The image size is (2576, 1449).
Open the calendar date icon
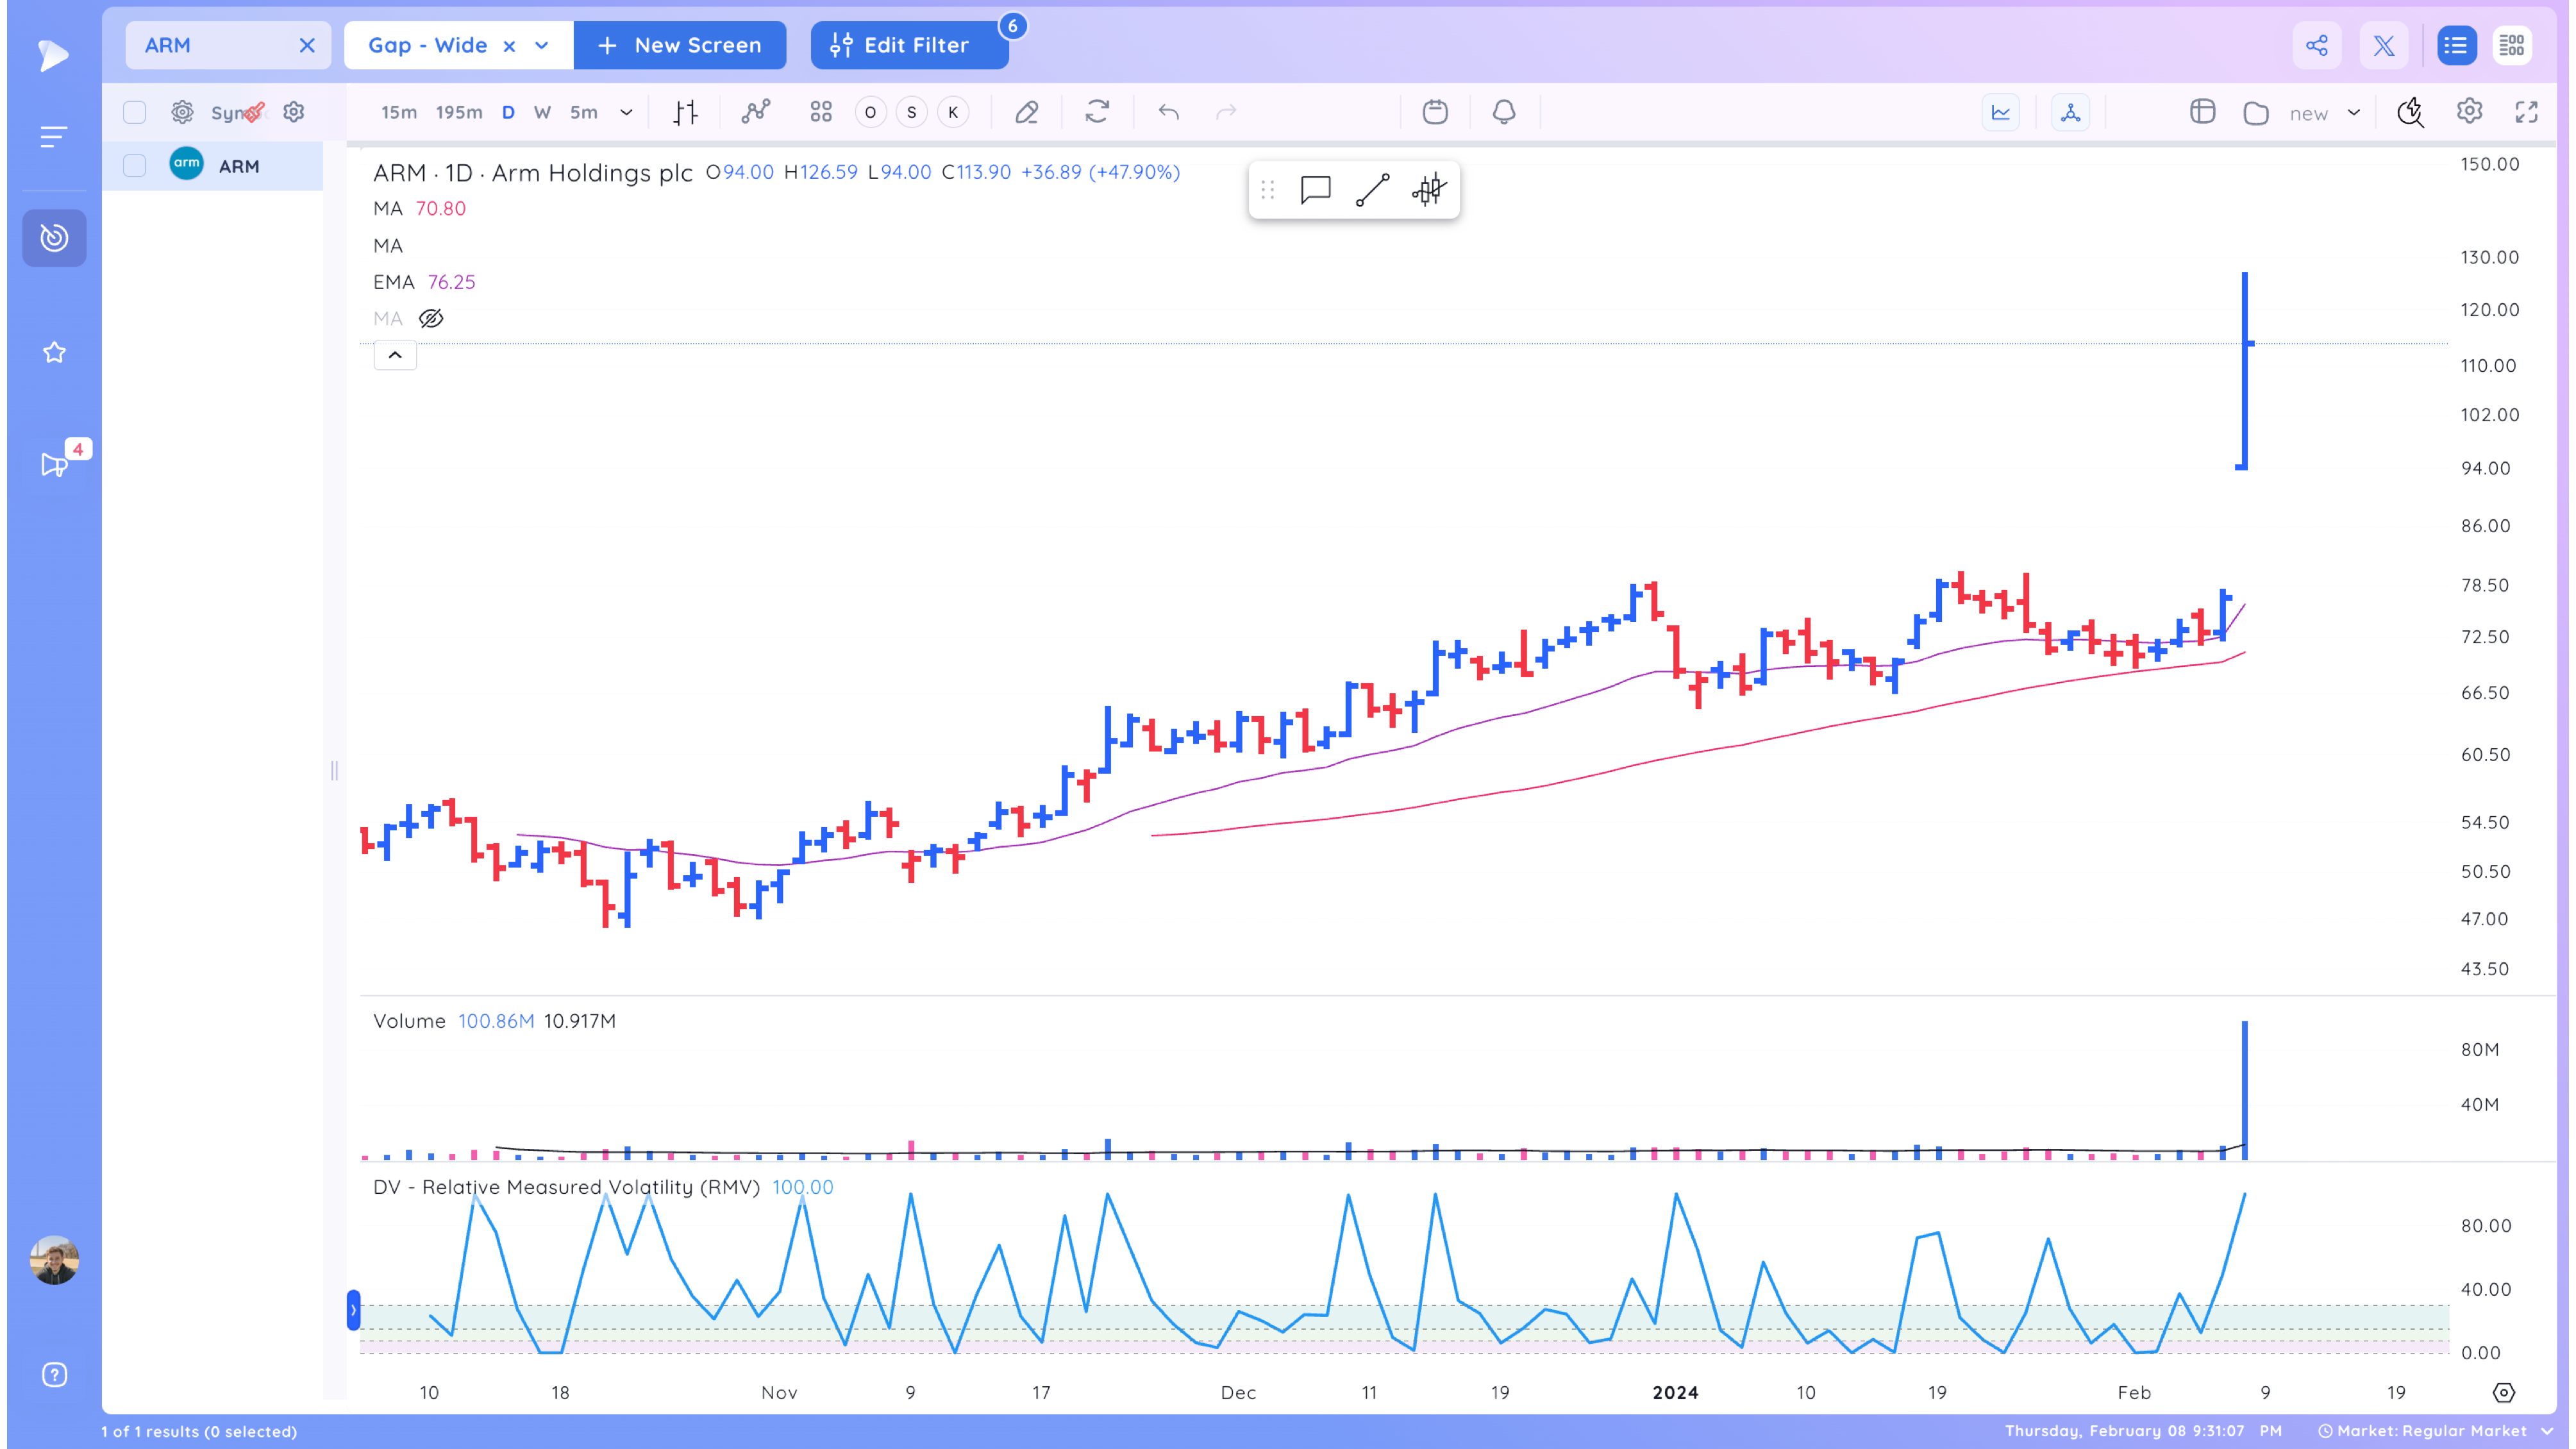[1435, 112]
